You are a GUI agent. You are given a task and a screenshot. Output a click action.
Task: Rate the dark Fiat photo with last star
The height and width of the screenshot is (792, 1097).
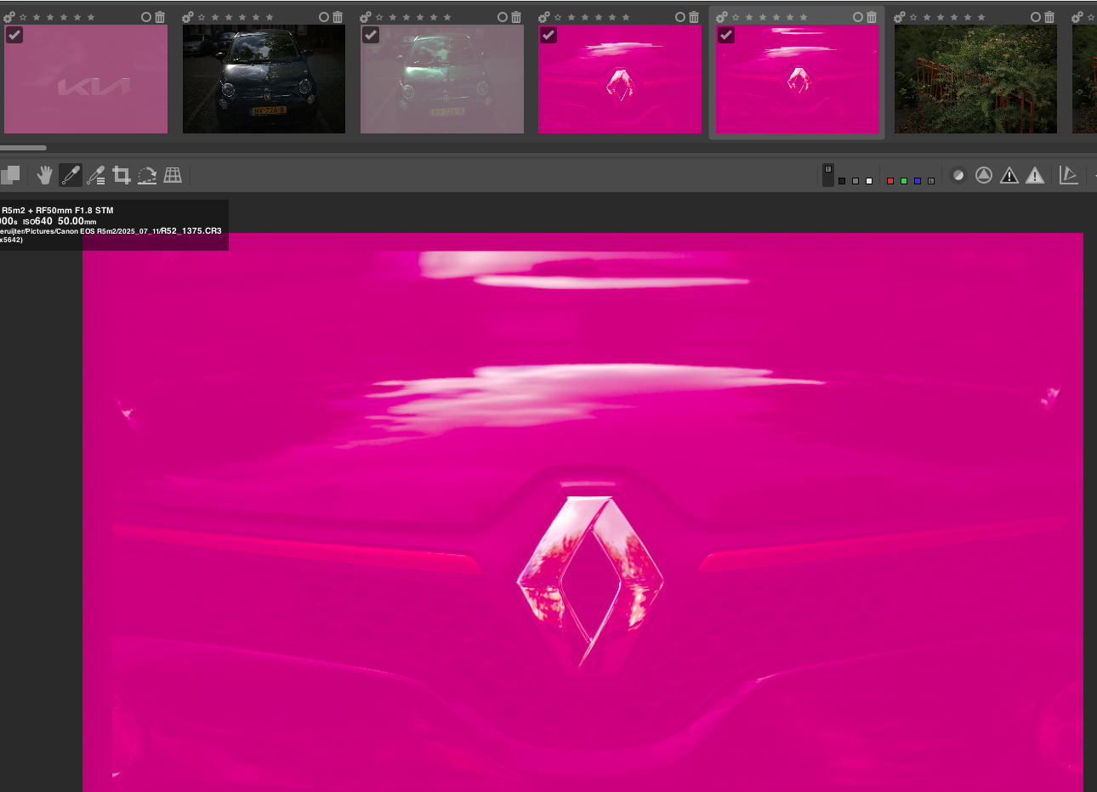[x=270, y=17]
